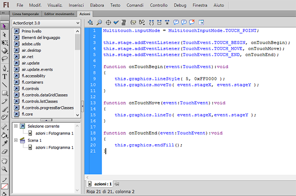Open the Debug menu
296x196 pixels.
point(180,5)
